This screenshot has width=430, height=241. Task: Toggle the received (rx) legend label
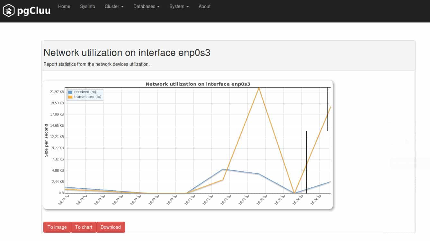click(85, 92)
